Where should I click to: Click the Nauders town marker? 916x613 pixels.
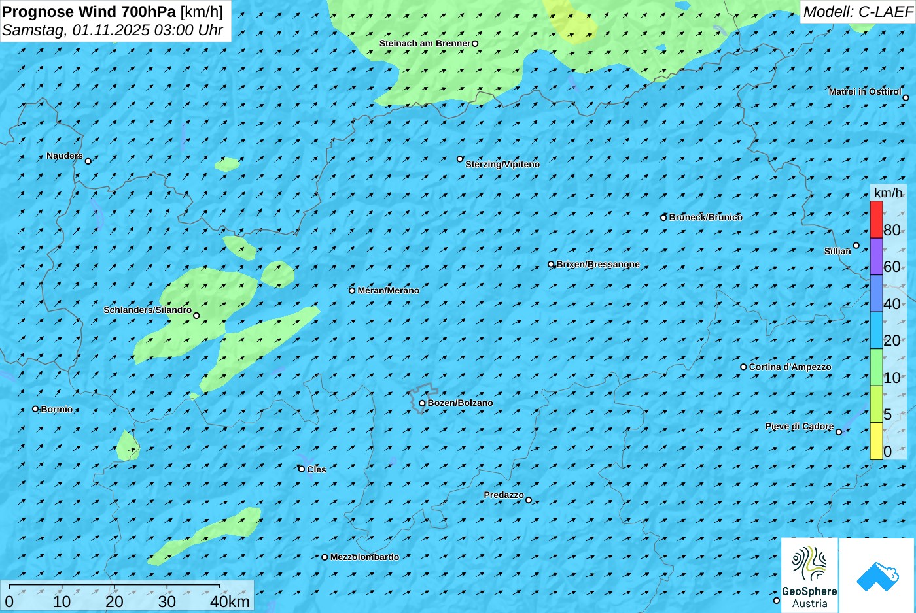88,161
